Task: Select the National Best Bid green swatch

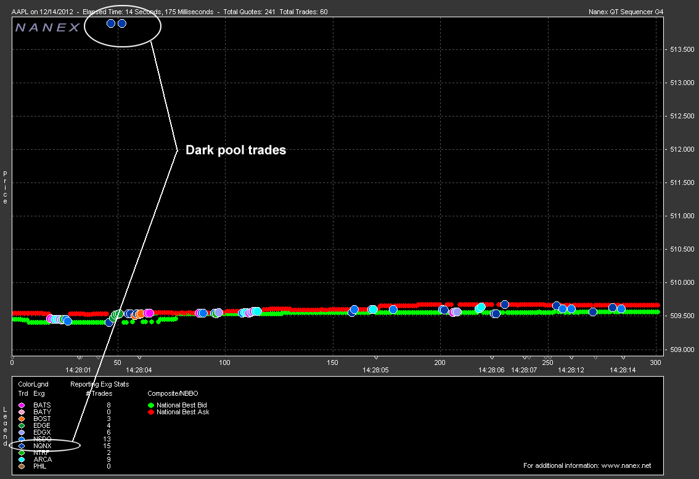Action: pos(150,406)
